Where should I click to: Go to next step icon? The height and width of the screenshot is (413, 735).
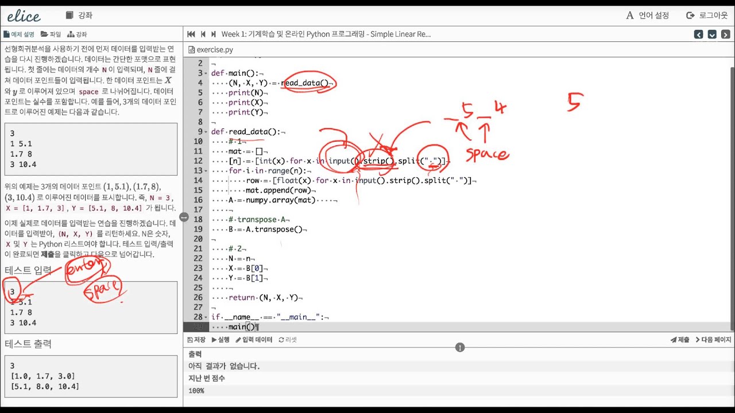213,34
